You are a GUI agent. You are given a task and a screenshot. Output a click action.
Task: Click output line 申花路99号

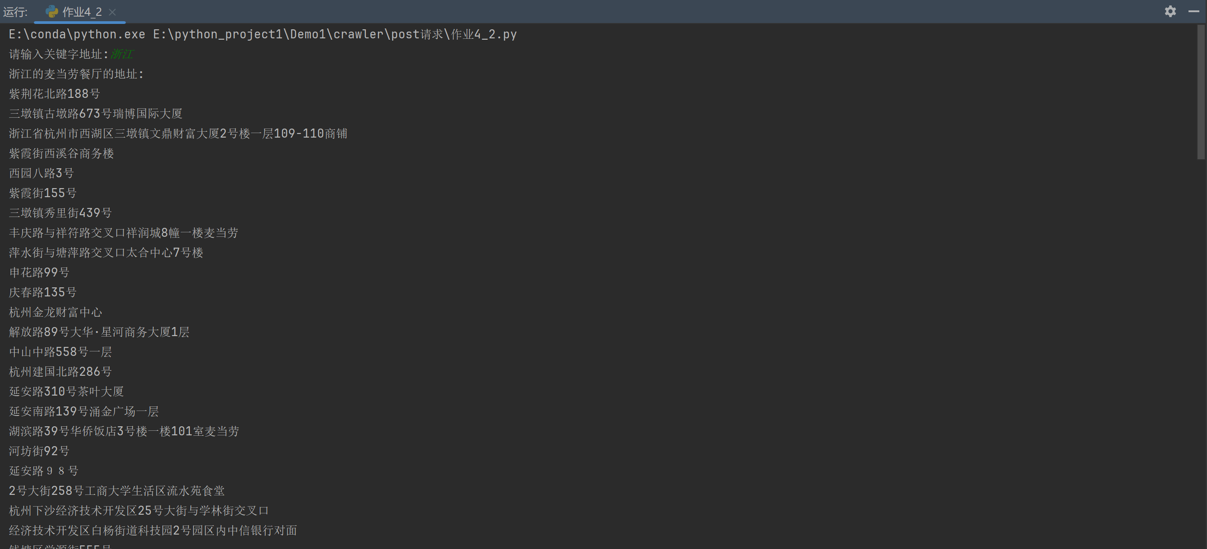tap(39, 272)
